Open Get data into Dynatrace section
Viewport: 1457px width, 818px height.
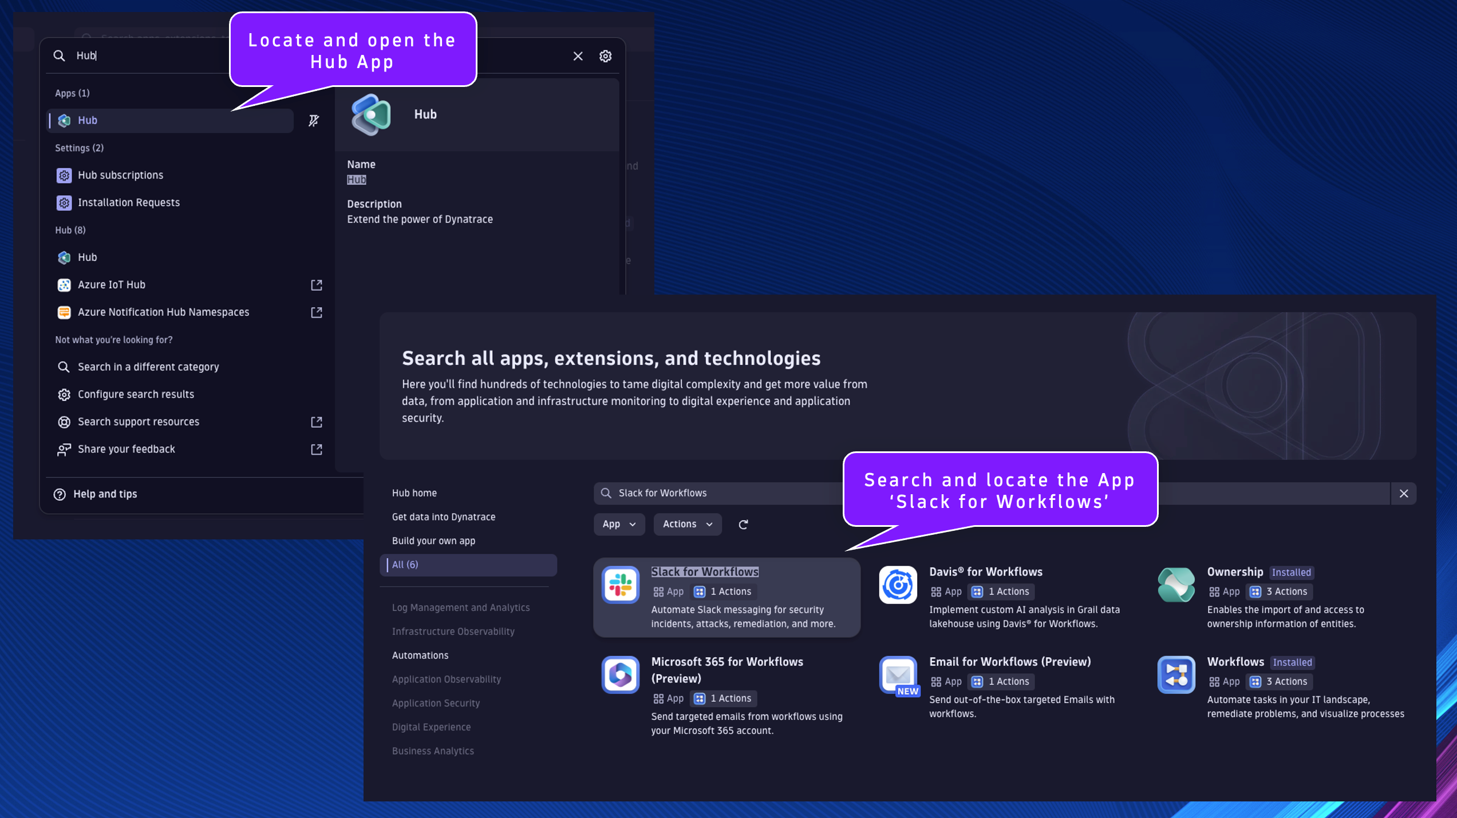point(444,517)
